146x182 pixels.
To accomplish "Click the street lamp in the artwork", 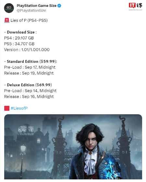I will [23, 161].
